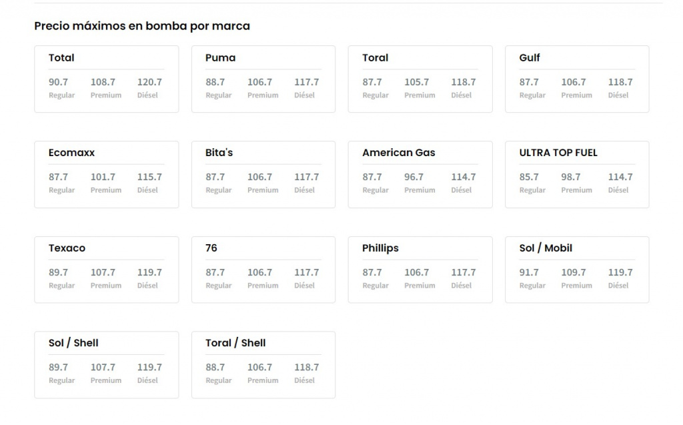Click Texaco's Diésel price 119.7
The height and width of the screenshot is (425, 683).
(149, 272)
